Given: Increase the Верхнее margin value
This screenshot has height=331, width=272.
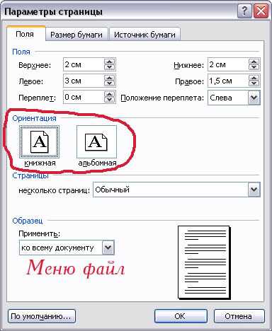Looking at the screenshot, I should click(109, 62).
